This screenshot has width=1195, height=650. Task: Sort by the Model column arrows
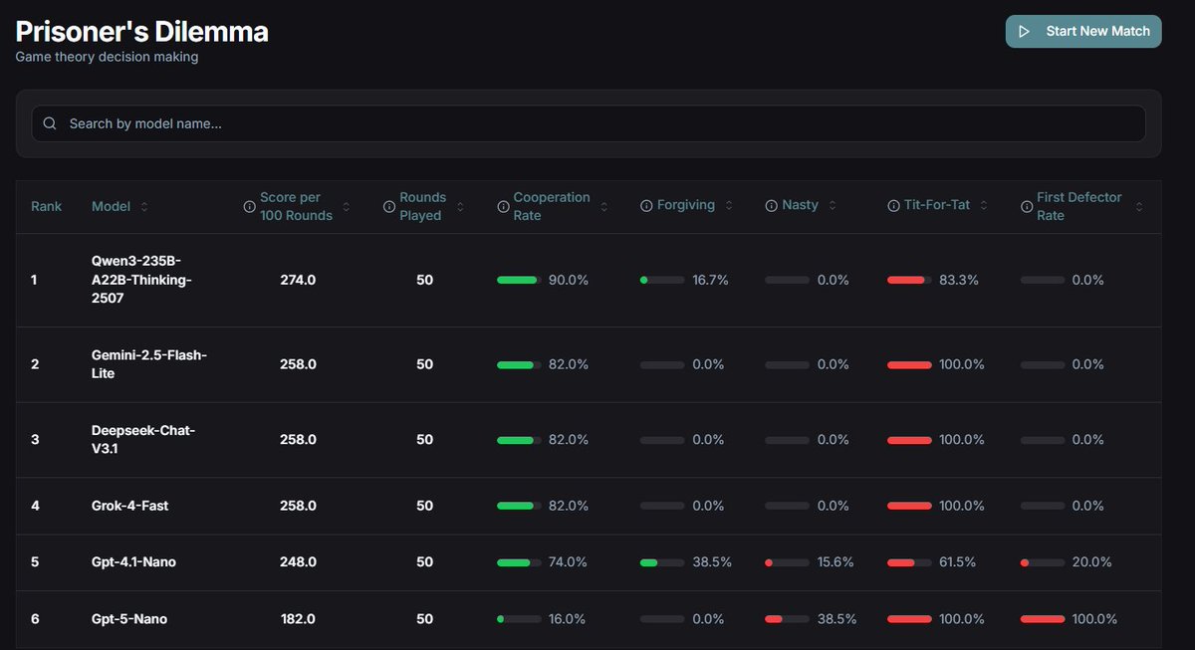(144, 206)
